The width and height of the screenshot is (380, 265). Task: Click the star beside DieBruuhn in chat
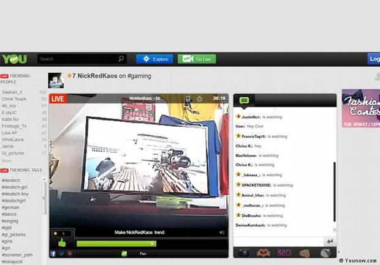click(238, 215)
